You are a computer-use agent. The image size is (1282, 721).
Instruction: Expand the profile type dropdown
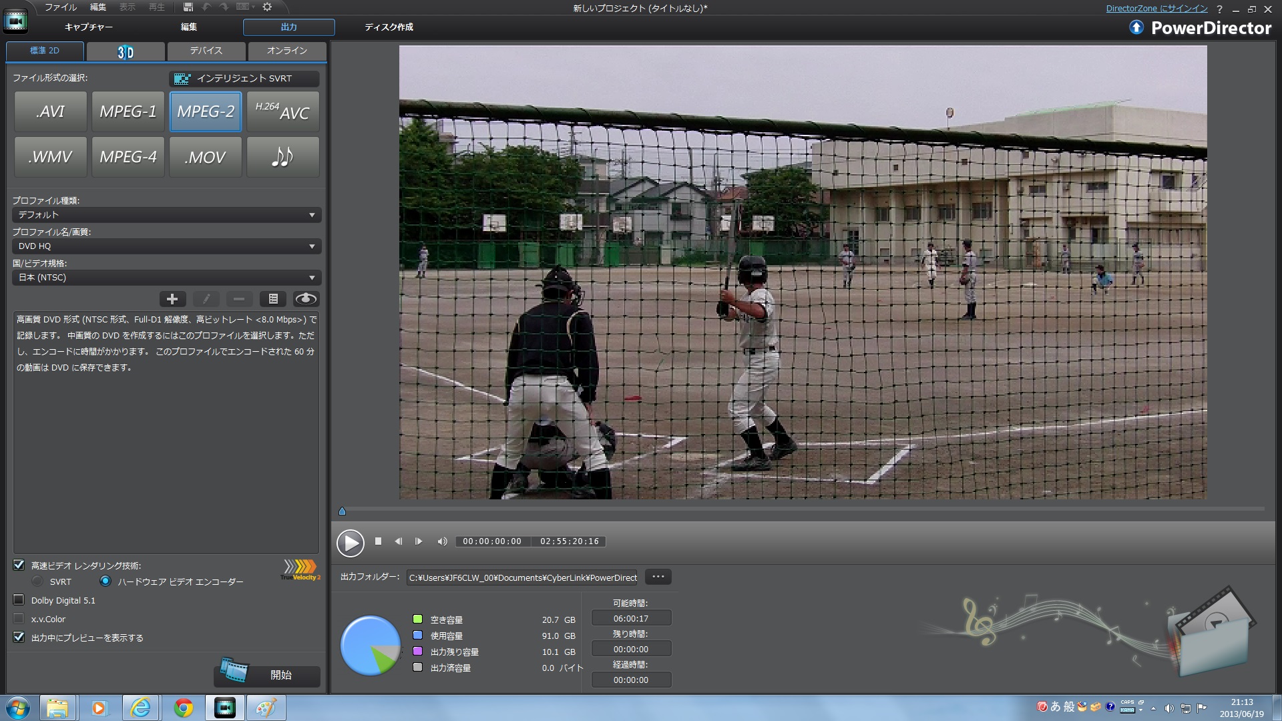[166, 215]
